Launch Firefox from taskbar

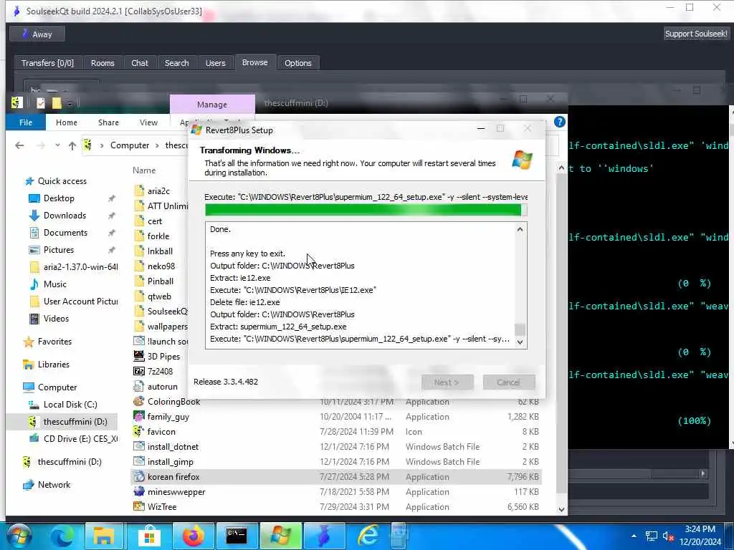tap(194, 536)
